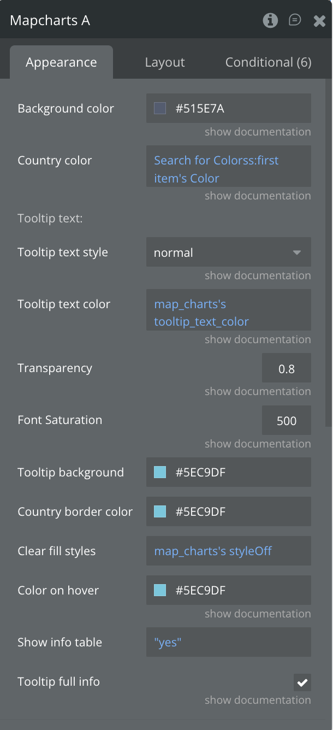This screenshot has height=730, width=333.
Task: Pick the Country border color swatch
Action: click(160, 511)
